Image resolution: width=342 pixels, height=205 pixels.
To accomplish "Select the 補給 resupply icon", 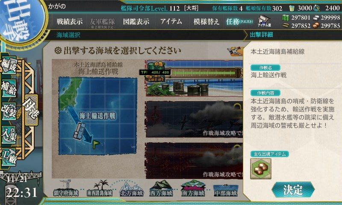I will [x=9, y=88].
